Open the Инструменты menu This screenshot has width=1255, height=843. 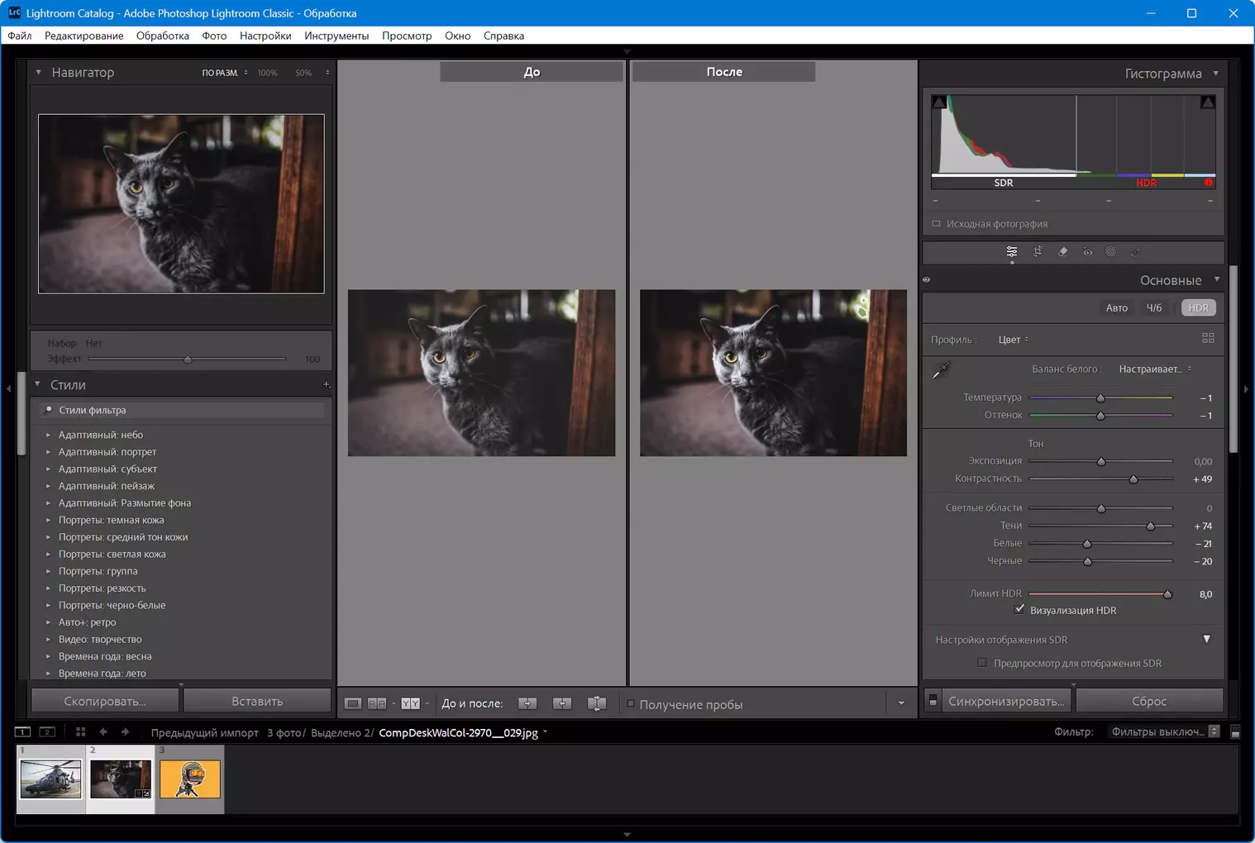click(x=336, y=36)
